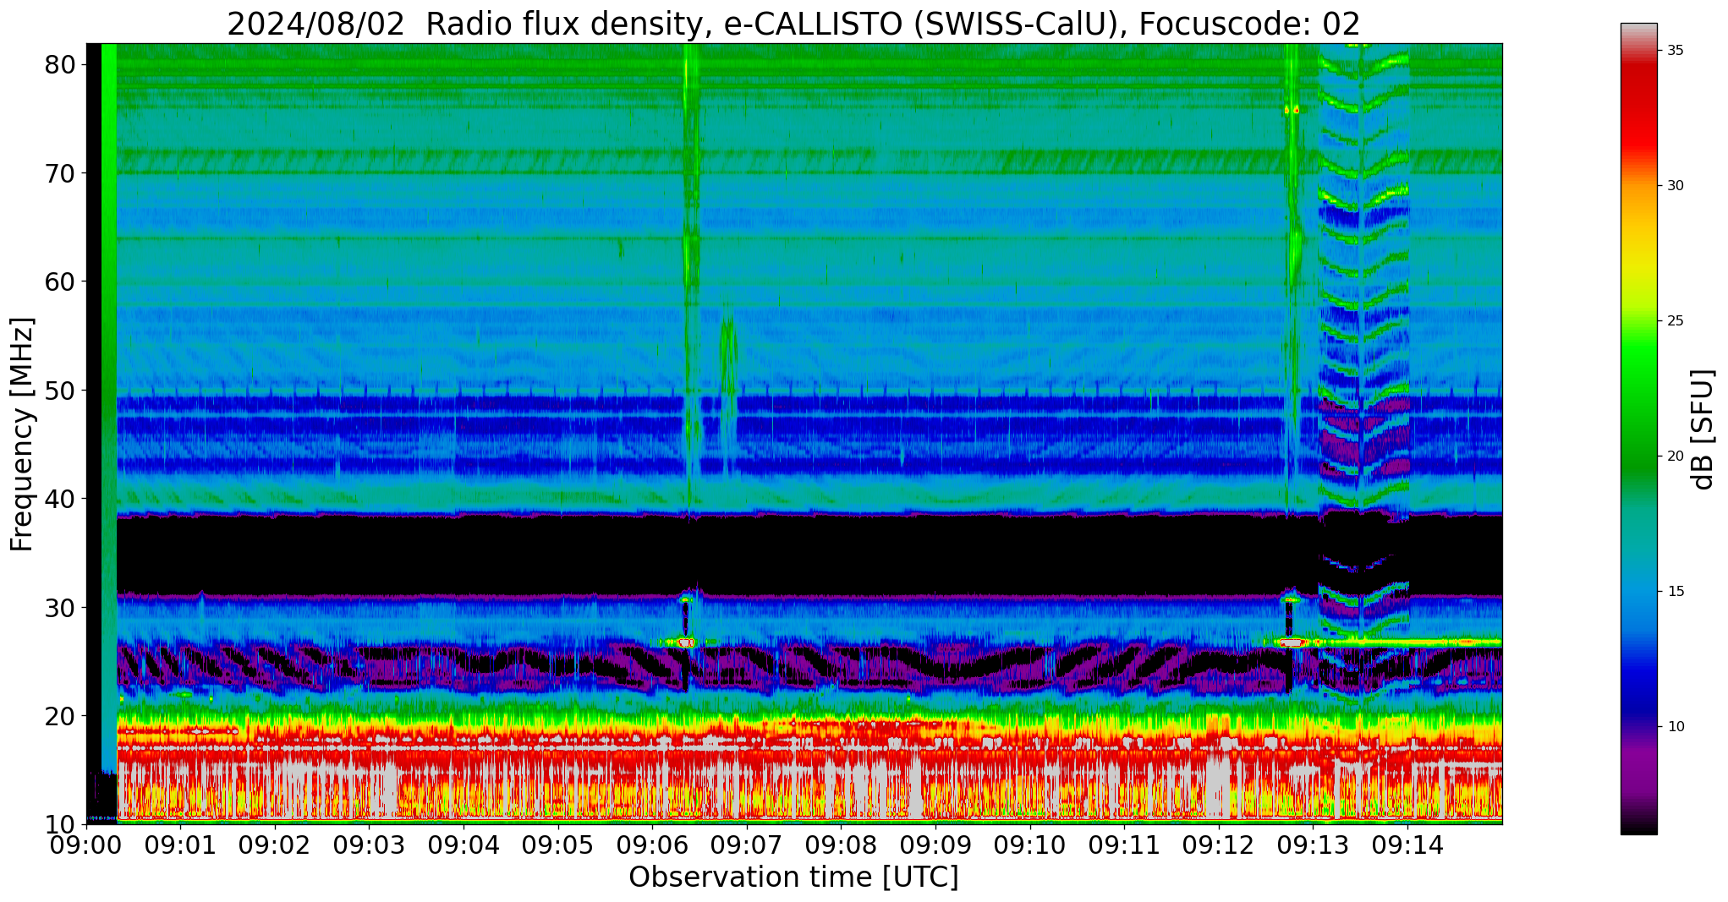This screenshot has height=902, width=1728.
Task: Select the 'Observation time [UTC]' x-axis label
Action: [x=793, y=877]
